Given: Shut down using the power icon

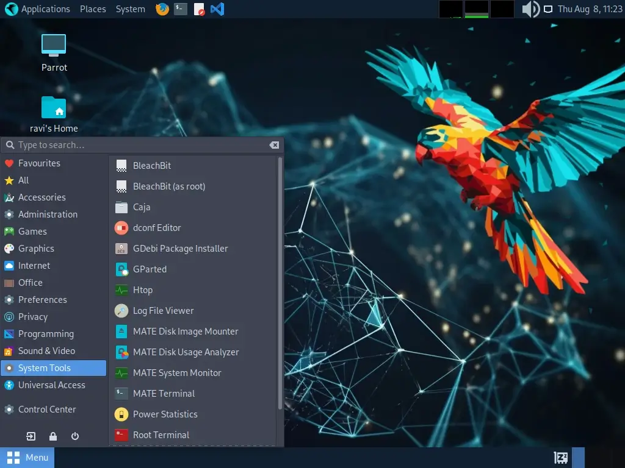Looking at the screenshot, I should (x=74, y=436).
